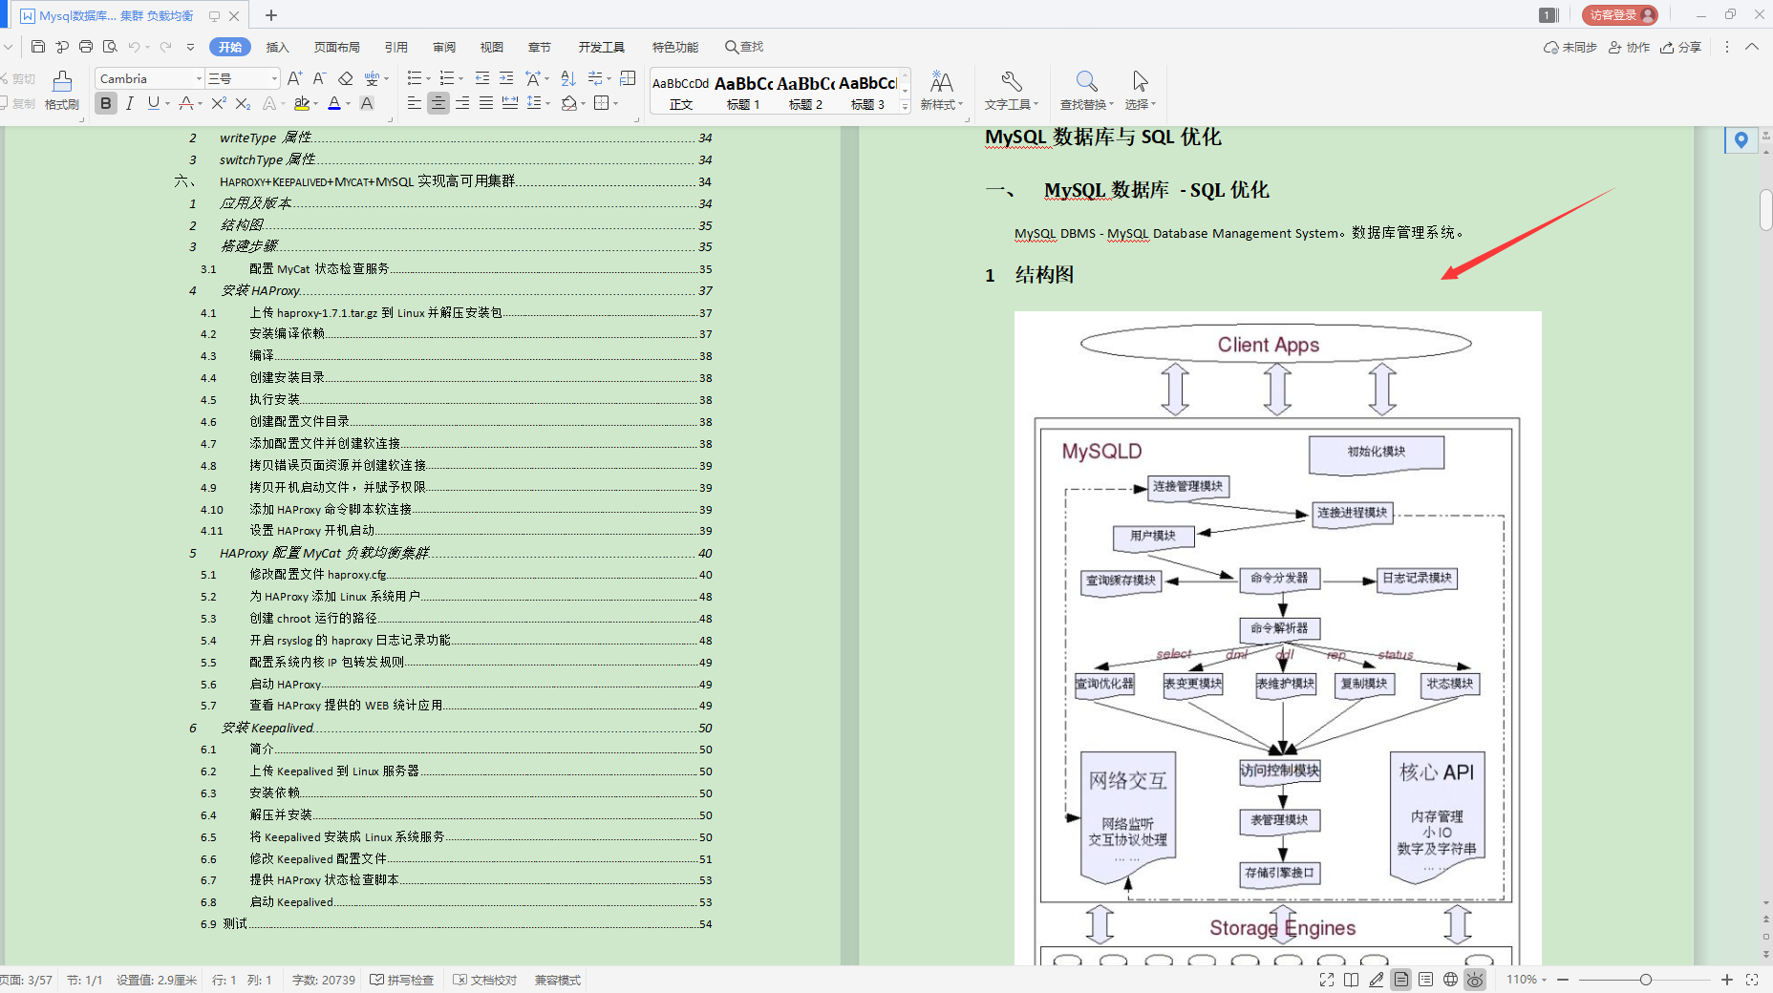
Task: Click the spell check icon in status bar
Action: (402, 980)
